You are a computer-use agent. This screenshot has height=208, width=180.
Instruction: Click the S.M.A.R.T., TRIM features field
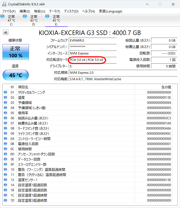click(x=123, y=79)
